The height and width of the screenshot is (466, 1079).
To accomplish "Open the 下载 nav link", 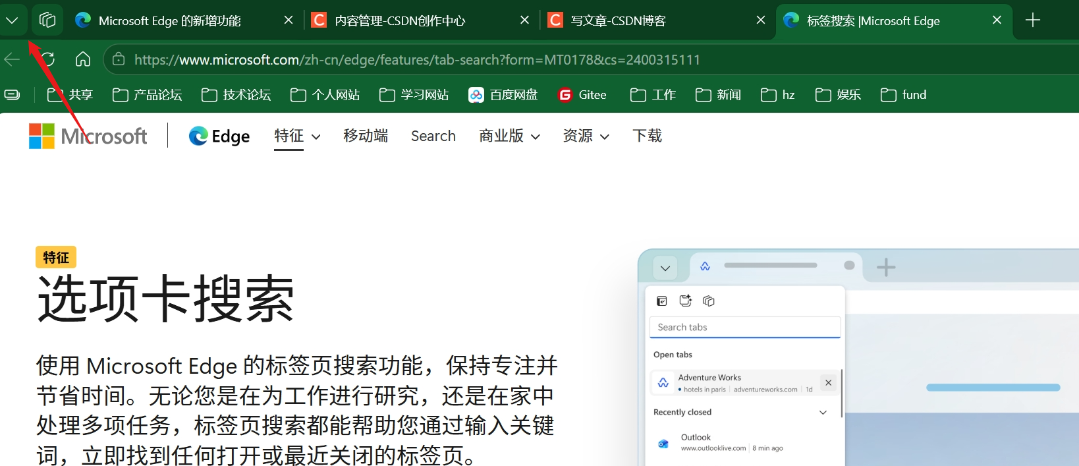I will [647, 136].
